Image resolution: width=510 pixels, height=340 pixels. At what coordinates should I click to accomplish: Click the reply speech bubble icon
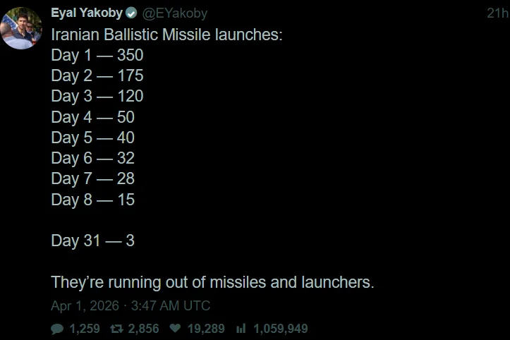(57, 329)
